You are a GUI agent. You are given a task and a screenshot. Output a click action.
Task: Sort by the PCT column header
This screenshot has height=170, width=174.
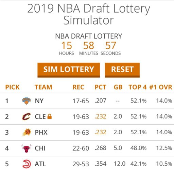100,87
